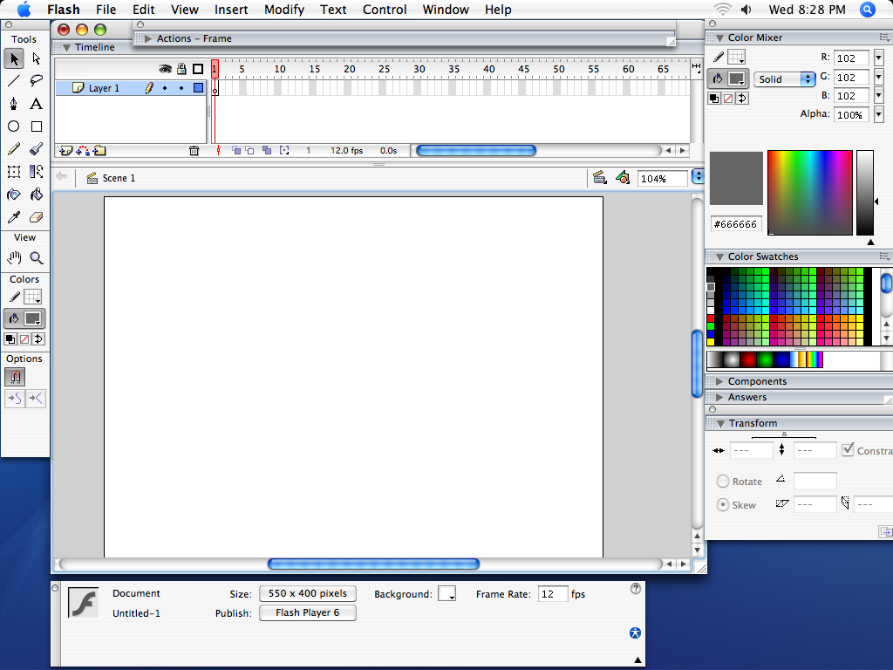Open the Background color swatch
Screen dimensions: 893x670
pos(446,593)
